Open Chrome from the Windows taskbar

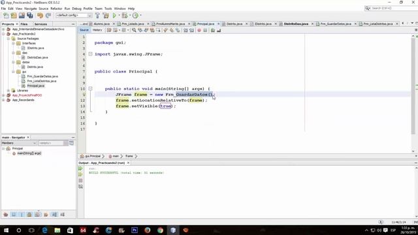coord(160,230)
